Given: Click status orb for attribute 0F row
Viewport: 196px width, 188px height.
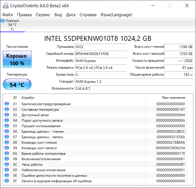Looking at the screenshot, I should click(7, 181).
